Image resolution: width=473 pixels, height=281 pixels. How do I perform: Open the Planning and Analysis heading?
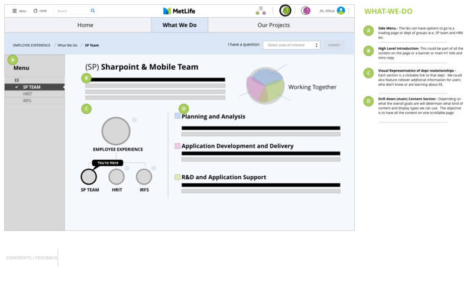(x=213, y=117)
